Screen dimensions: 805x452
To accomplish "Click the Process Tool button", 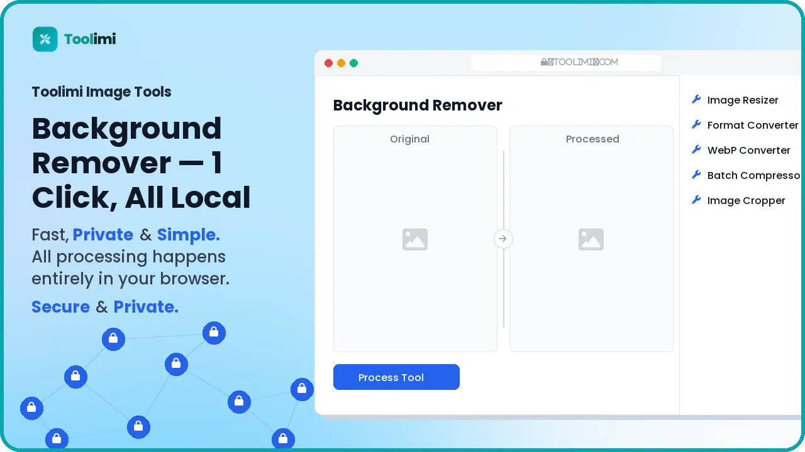I will click(396, 377).
